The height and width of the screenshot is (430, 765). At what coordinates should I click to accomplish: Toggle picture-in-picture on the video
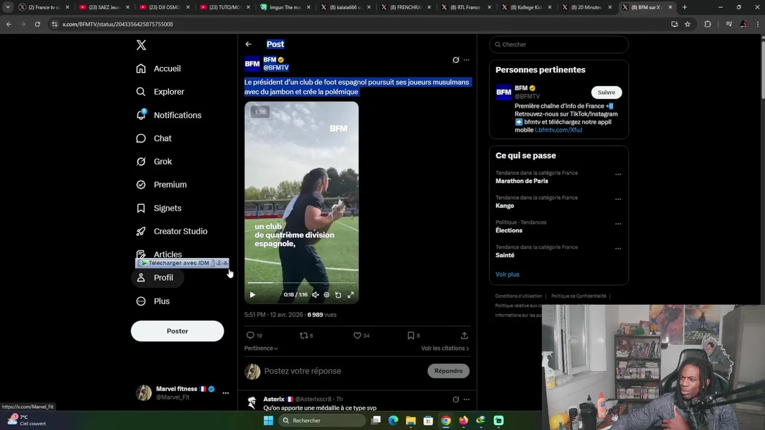[338, 294]
